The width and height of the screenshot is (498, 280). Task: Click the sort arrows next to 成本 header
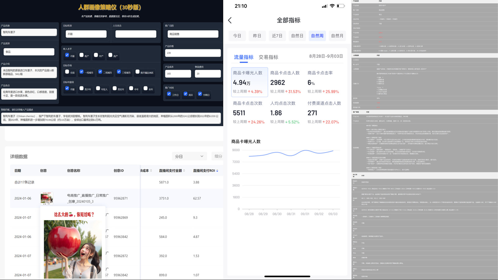coord(151,170)
